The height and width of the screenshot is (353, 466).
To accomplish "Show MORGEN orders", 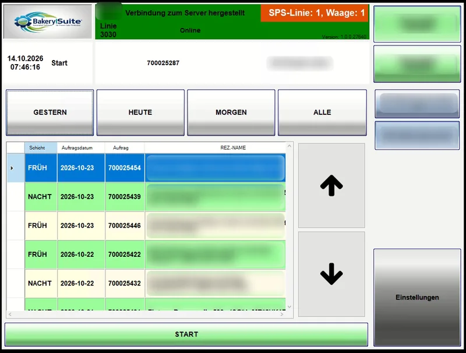I will pos(231,112).
